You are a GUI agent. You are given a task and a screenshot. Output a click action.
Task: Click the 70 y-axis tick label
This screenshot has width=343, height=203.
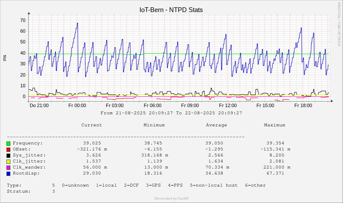(23, 20)
